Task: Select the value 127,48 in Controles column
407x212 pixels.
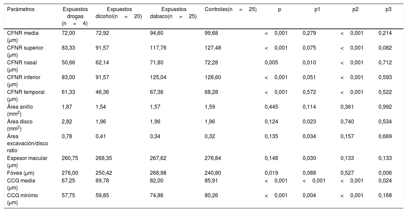Action: pyautogui.click(x=213, y=48)
